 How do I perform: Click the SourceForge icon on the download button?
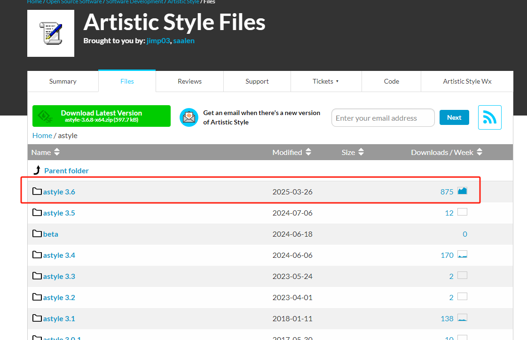click(x=45, y=116)
